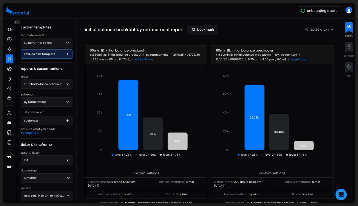Open the template selection dropdown

click(47, 43)
